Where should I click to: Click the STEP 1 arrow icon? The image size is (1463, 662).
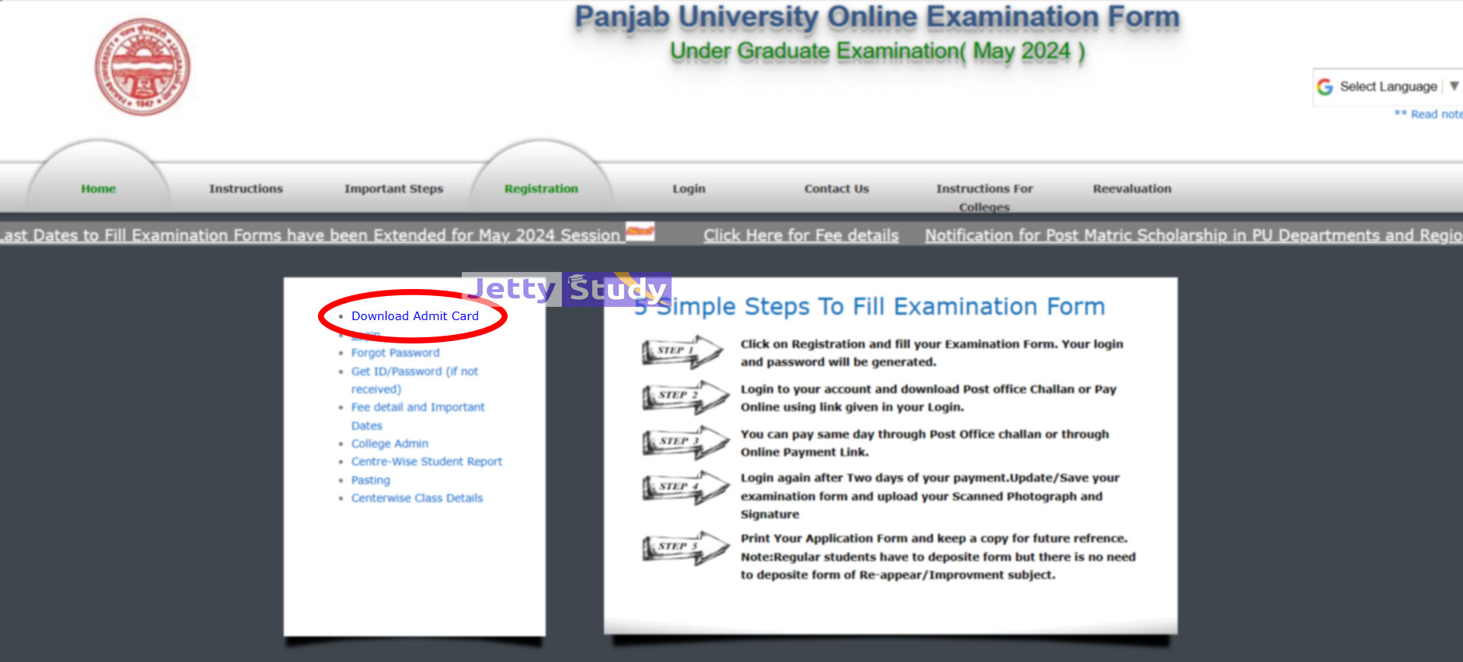point(684,351)
